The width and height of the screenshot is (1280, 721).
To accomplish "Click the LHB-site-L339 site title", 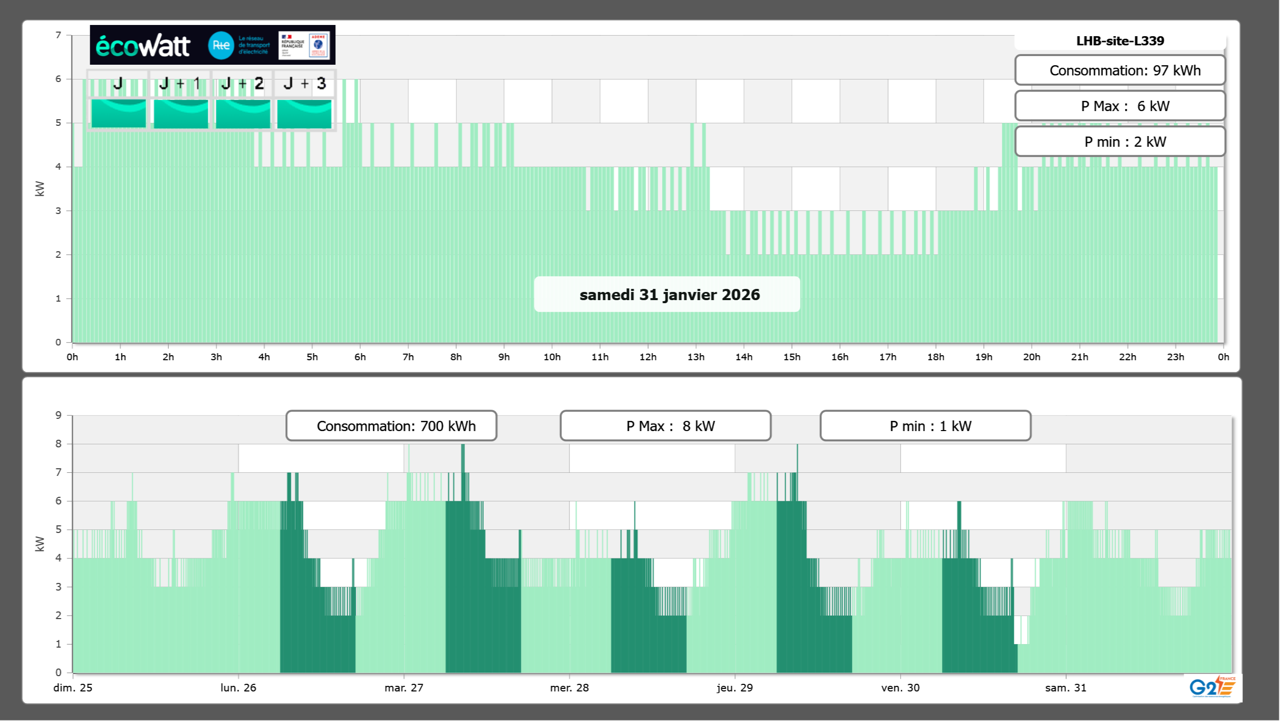I will (x=1119, y=41).
